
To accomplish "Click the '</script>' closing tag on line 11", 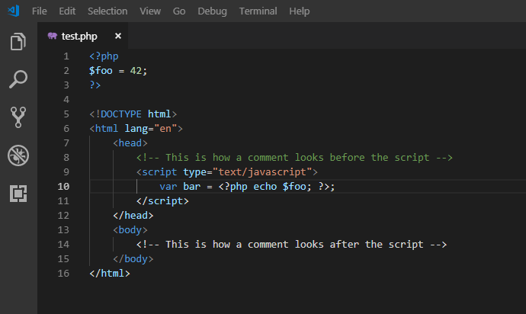I will point(162,200).
